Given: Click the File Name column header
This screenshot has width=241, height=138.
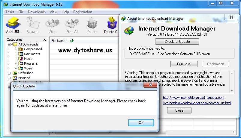Looking at the screenshot, I should point(58,41).
